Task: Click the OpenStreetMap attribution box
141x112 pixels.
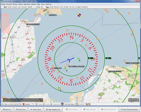Action: tap(134, 100)
